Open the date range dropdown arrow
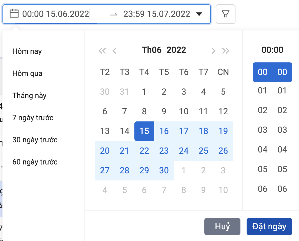This screenshot has height=241, width=299. [200, 14]
